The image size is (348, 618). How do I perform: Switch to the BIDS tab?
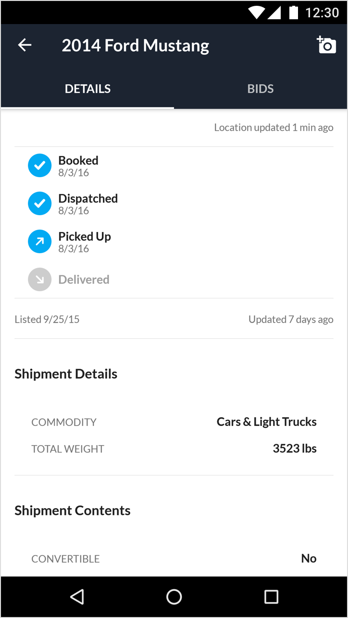point(261,89)
